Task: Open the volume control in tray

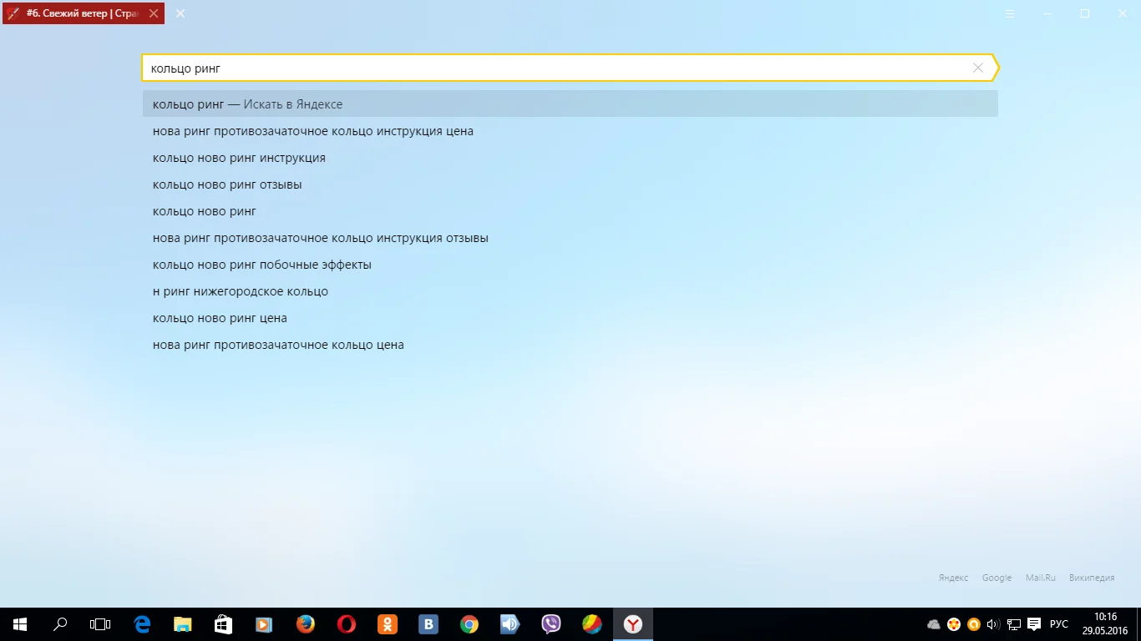Action: coord(993,624)
